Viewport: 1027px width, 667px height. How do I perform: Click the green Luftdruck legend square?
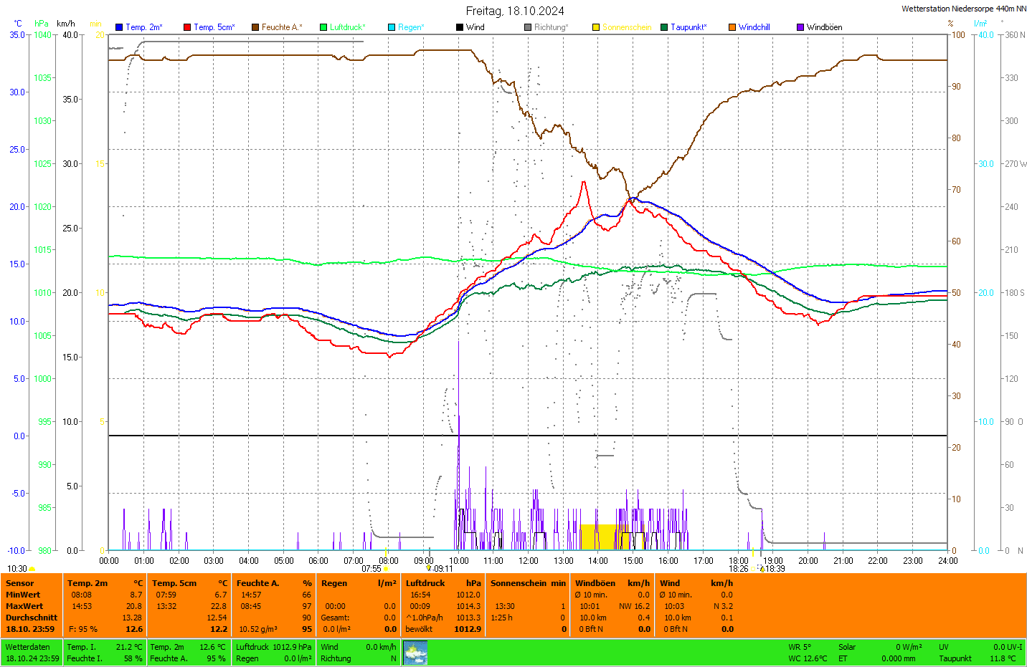tap(323, 27)
